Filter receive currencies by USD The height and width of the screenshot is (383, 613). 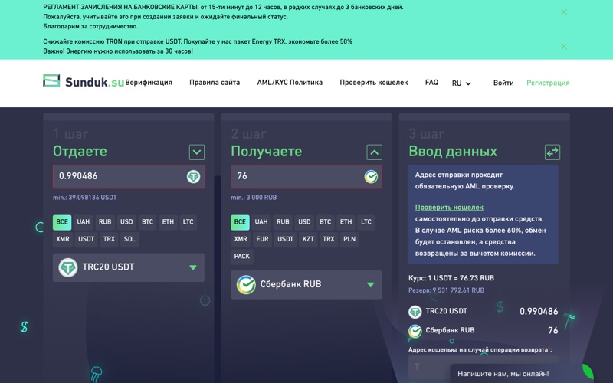click(304, 222)
